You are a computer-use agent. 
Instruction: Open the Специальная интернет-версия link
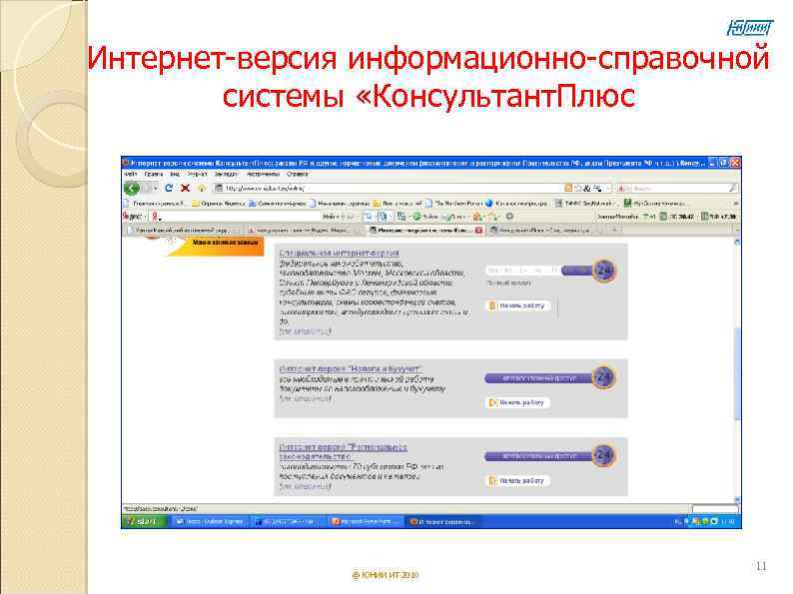[x=339, y=253]
